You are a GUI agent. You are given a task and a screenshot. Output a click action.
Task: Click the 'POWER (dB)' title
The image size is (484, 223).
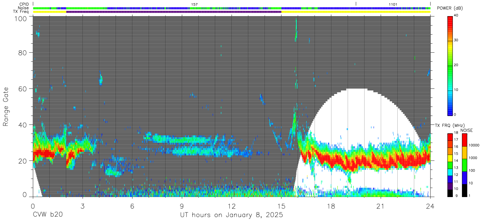450,8
